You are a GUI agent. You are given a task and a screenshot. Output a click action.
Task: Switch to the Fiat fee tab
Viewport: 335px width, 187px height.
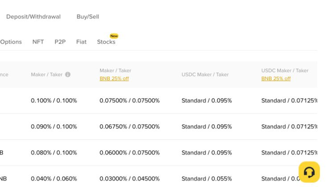pos(81,42)
